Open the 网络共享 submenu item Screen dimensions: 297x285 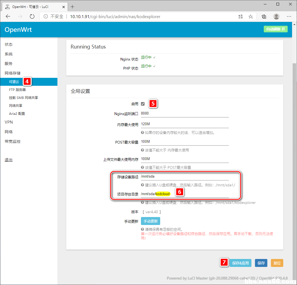[16, 106]
